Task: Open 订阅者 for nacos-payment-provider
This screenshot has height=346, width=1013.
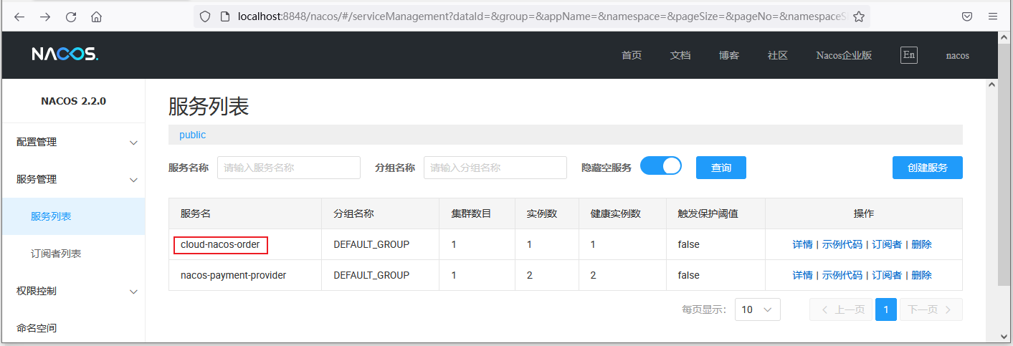Action: coord(887,275)
